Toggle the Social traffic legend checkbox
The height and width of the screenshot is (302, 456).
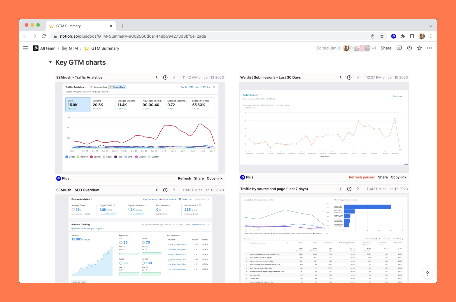[x=104, y=157]
